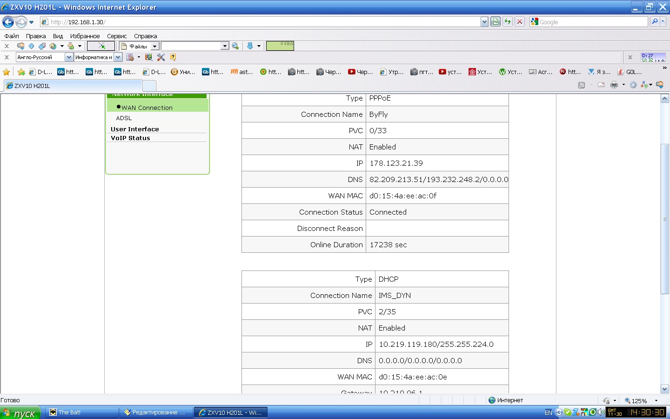Screen dimensions: 670x419
Task: Click the blue download arrow icon
Action: pos(250,46)
